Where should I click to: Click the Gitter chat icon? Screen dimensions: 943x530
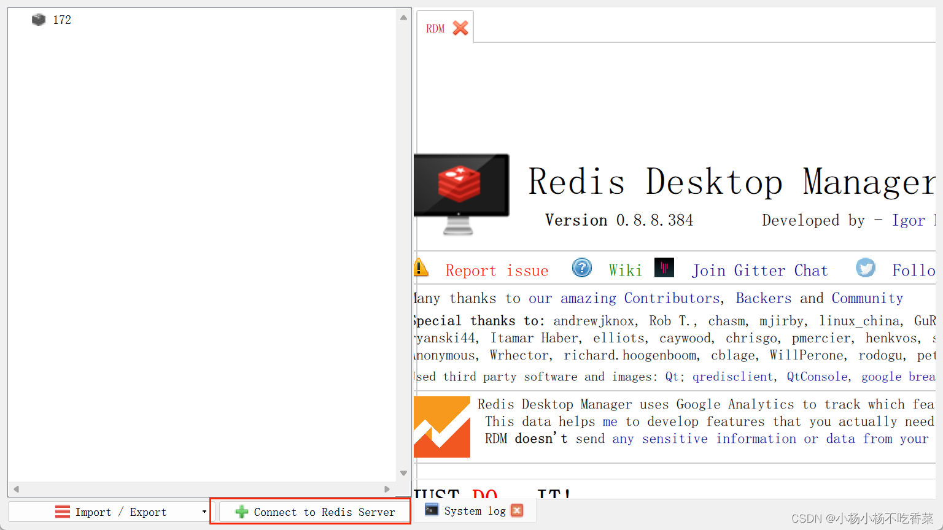coord(664,267)
